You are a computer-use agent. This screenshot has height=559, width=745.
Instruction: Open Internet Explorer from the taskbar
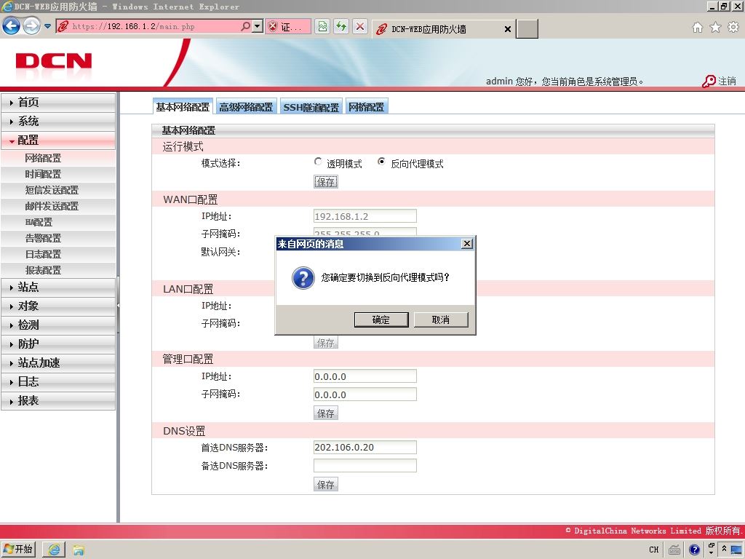[x=54, y=550]
